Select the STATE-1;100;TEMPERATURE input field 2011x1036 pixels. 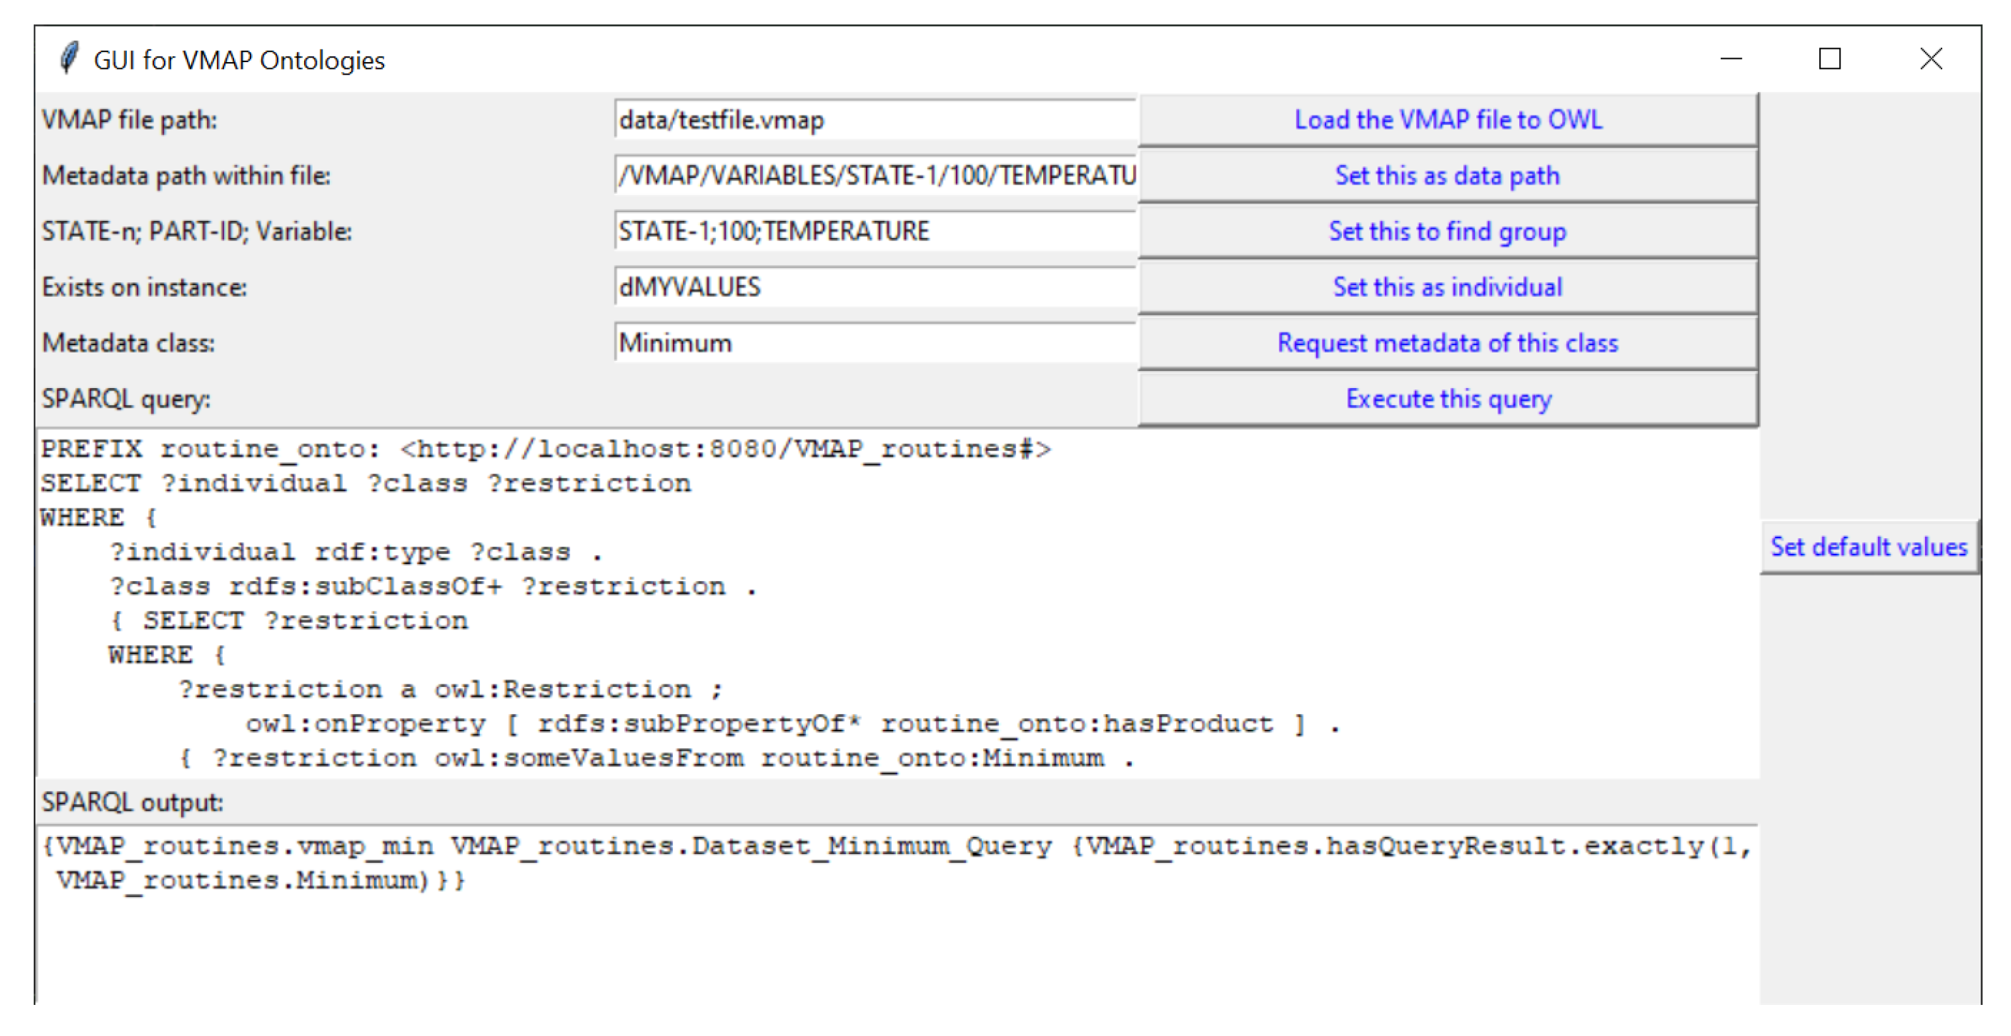click(875, 232)
